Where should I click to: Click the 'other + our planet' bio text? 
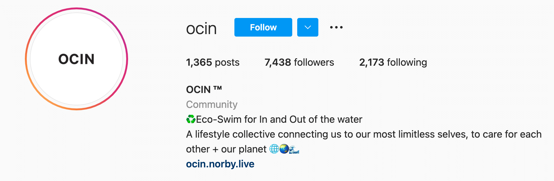[226, 149]
